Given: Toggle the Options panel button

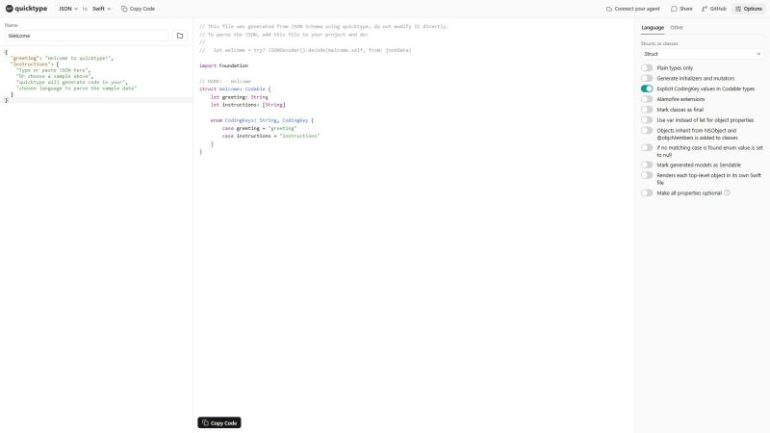Looking at the screenshot, I should (749, 9).
